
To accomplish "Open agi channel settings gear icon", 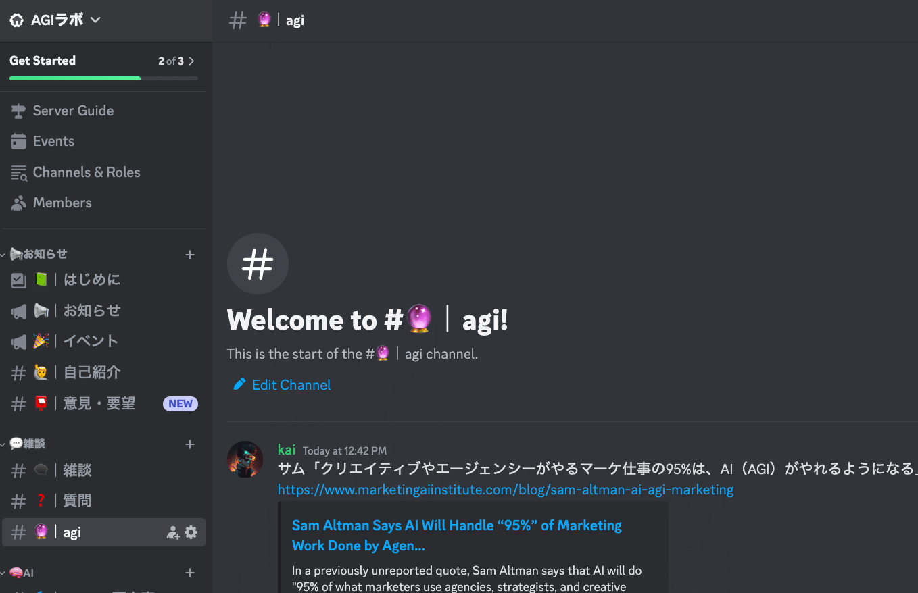I will [x=191, y=532].
